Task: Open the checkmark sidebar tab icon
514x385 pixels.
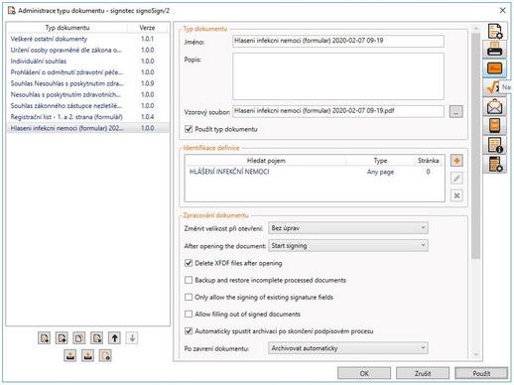Action: coord(493,87)
